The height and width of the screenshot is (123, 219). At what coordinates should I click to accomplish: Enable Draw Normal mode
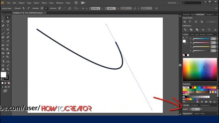tap(2, 87)
